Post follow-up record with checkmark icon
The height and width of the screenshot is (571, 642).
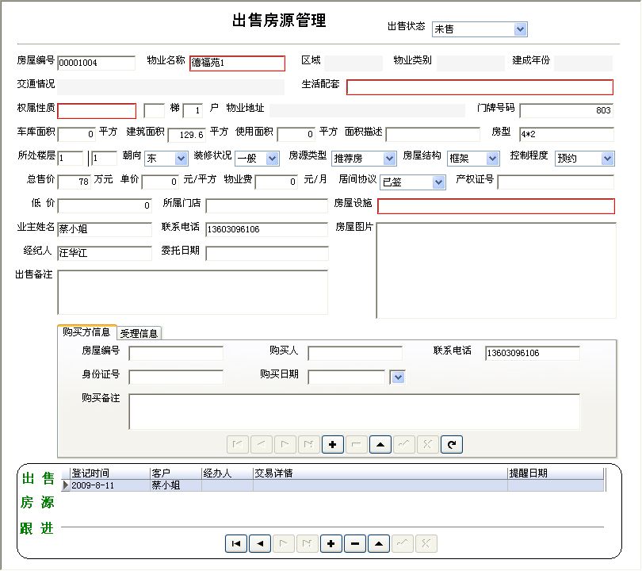click(402, 543)
